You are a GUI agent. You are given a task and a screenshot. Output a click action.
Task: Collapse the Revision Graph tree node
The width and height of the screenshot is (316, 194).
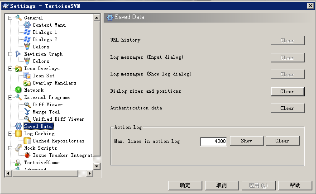(10, 54)
